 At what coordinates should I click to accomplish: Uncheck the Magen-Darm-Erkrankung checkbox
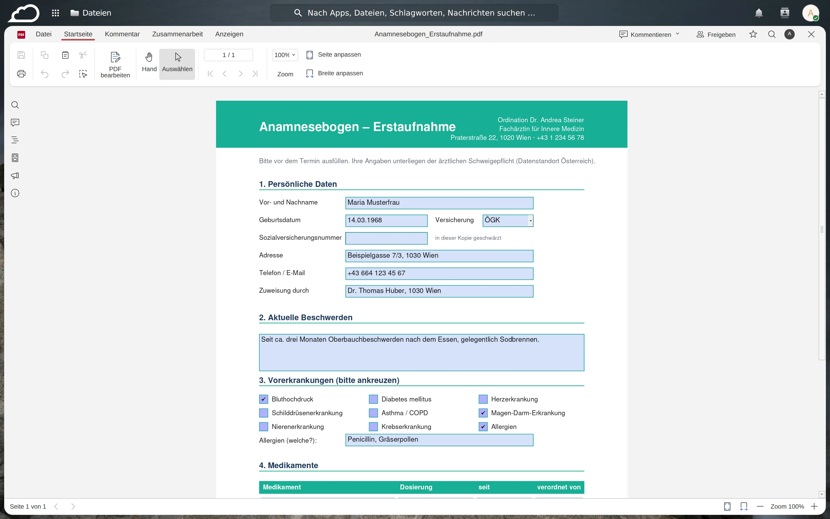(483, 413)
